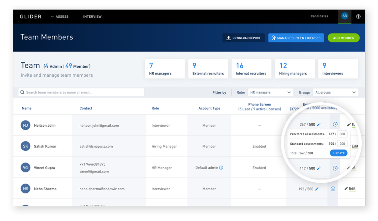Click vineet@gmail.com email
The height and width of the screenshot is (221, 378).
tap(94, 172)
